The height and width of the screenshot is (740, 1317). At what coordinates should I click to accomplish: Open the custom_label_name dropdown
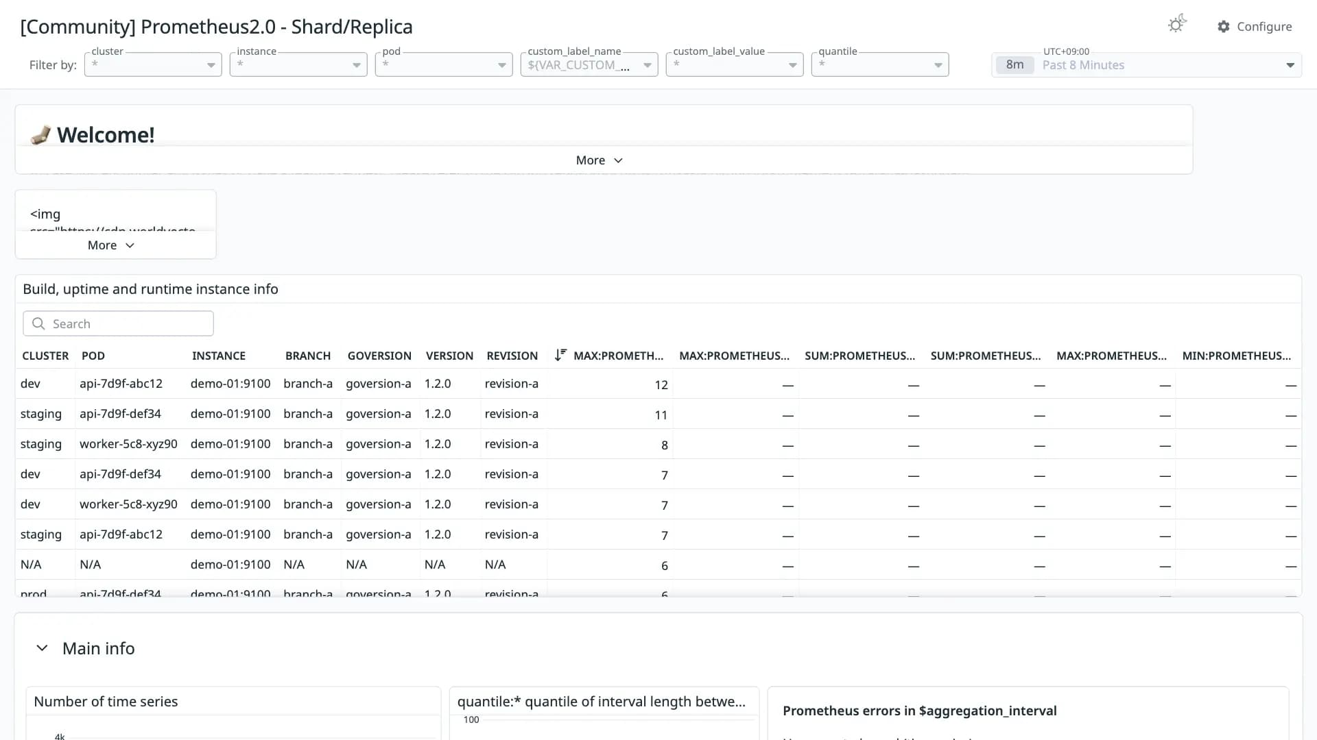point(589,64)
